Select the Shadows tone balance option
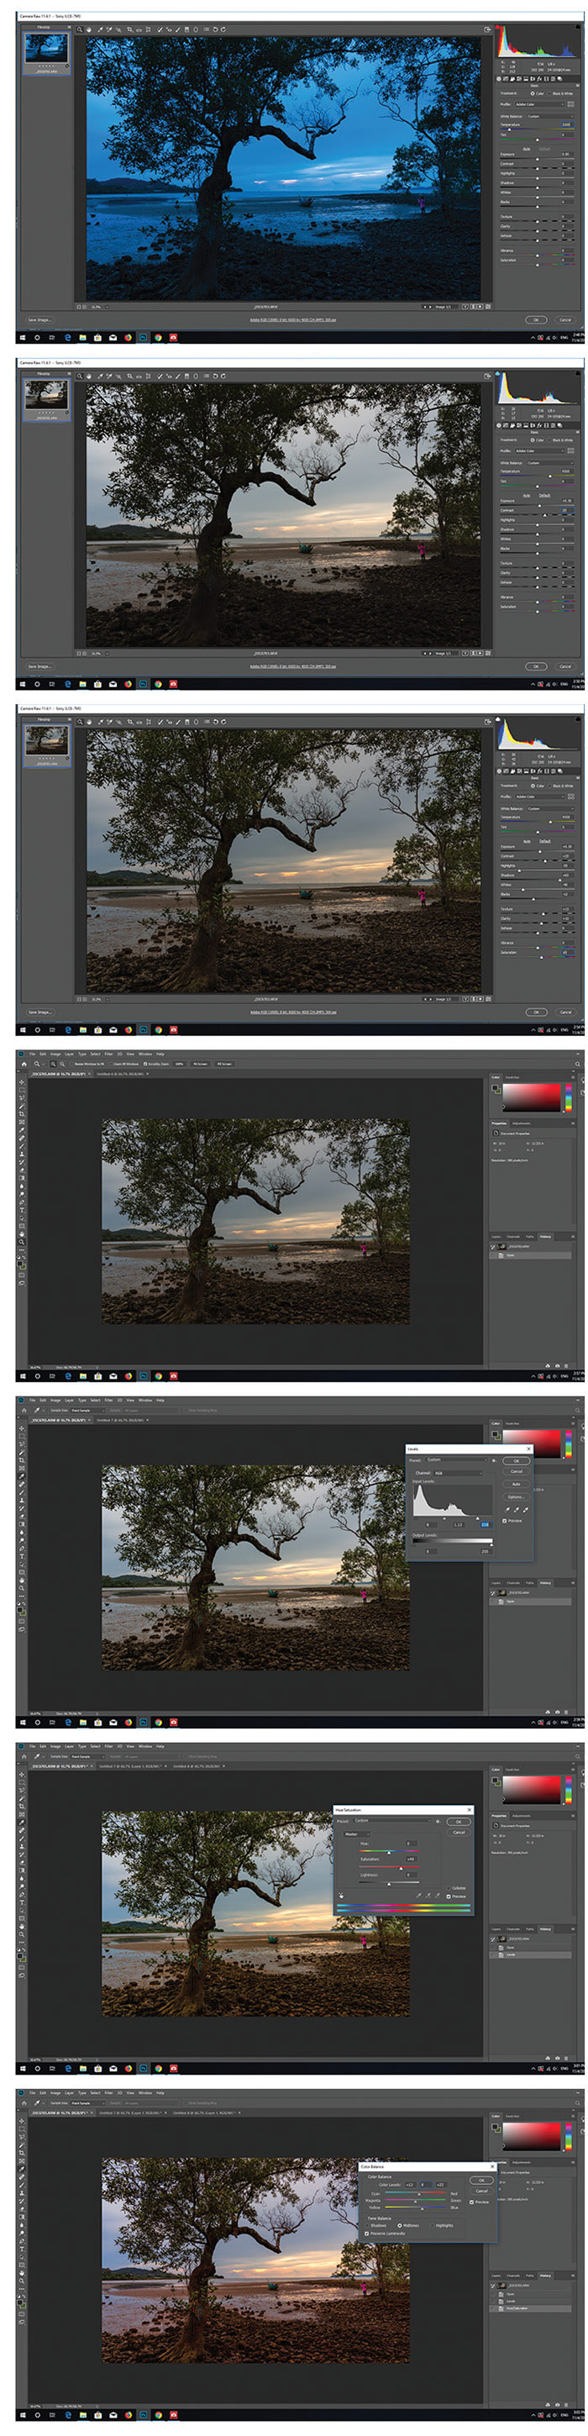Viewport: 588px width, 2436px height. tap(368, 2225)
